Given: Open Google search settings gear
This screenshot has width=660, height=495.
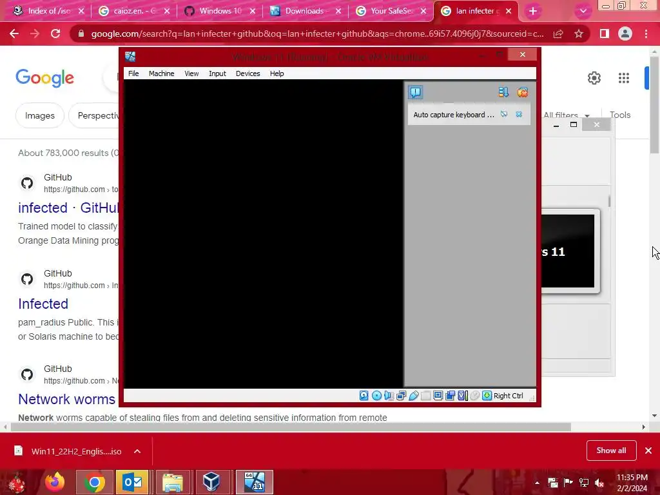Looking at the screenshot, I should click(594, 78).
